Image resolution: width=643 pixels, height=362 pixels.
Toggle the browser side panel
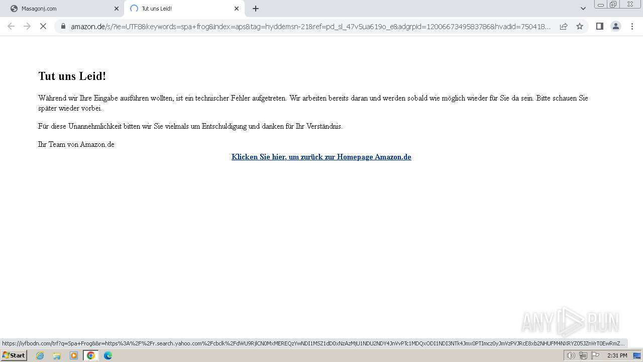click(x=599, y=26)
